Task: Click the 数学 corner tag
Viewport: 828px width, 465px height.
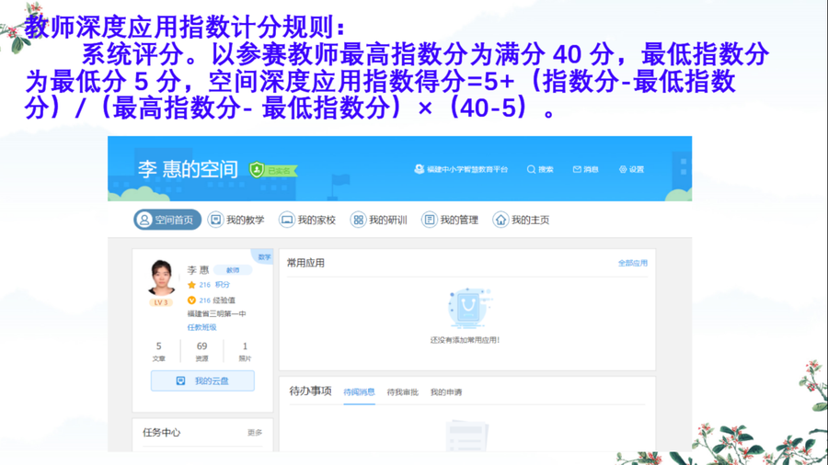Action: click(264, 256)
